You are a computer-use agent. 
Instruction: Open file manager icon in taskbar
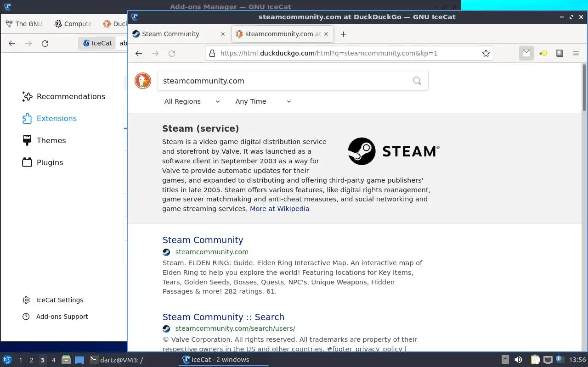click(66, 360)
